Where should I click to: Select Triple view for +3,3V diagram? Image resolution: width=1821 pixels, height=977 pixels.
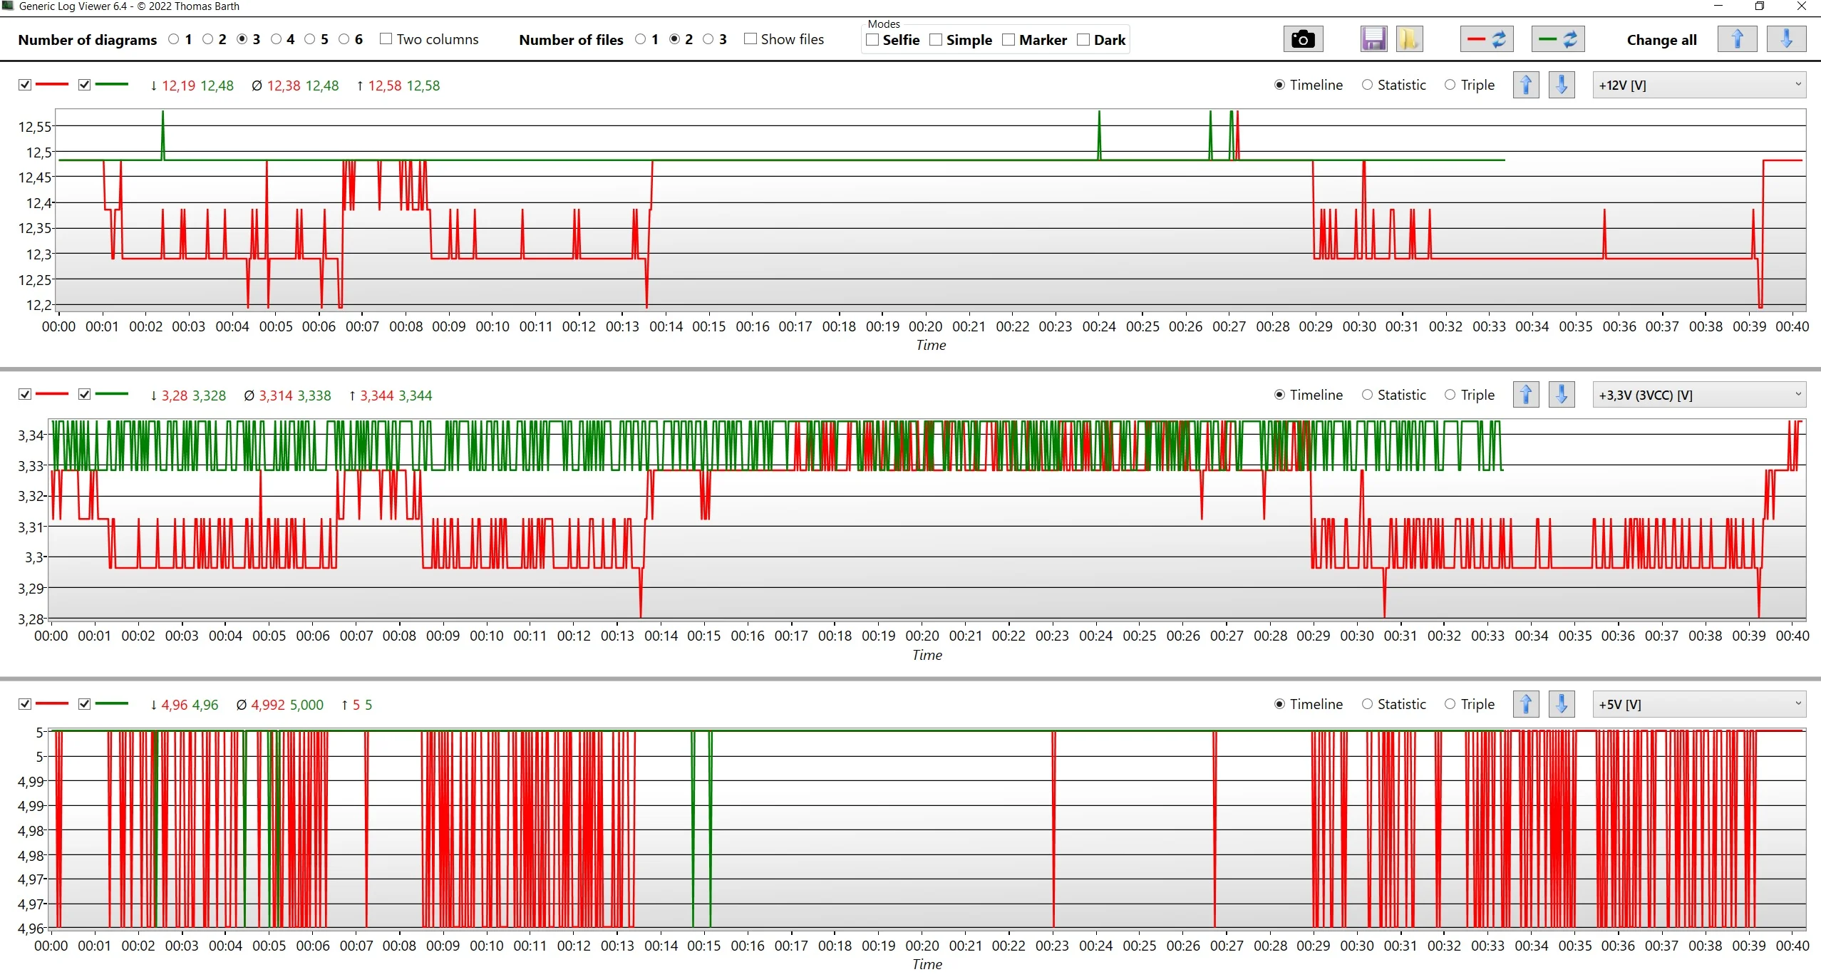click(x=1450, y=395)
